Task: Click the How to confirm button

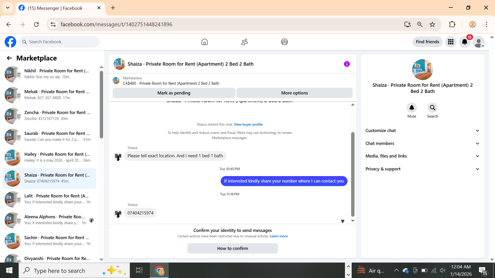Action: 233,248
